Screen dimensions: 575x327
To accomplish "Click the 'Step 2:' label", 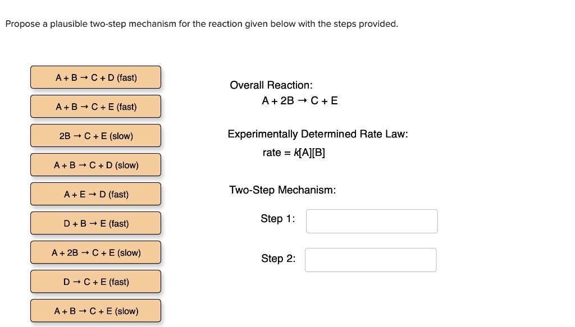I will (278, 259).
